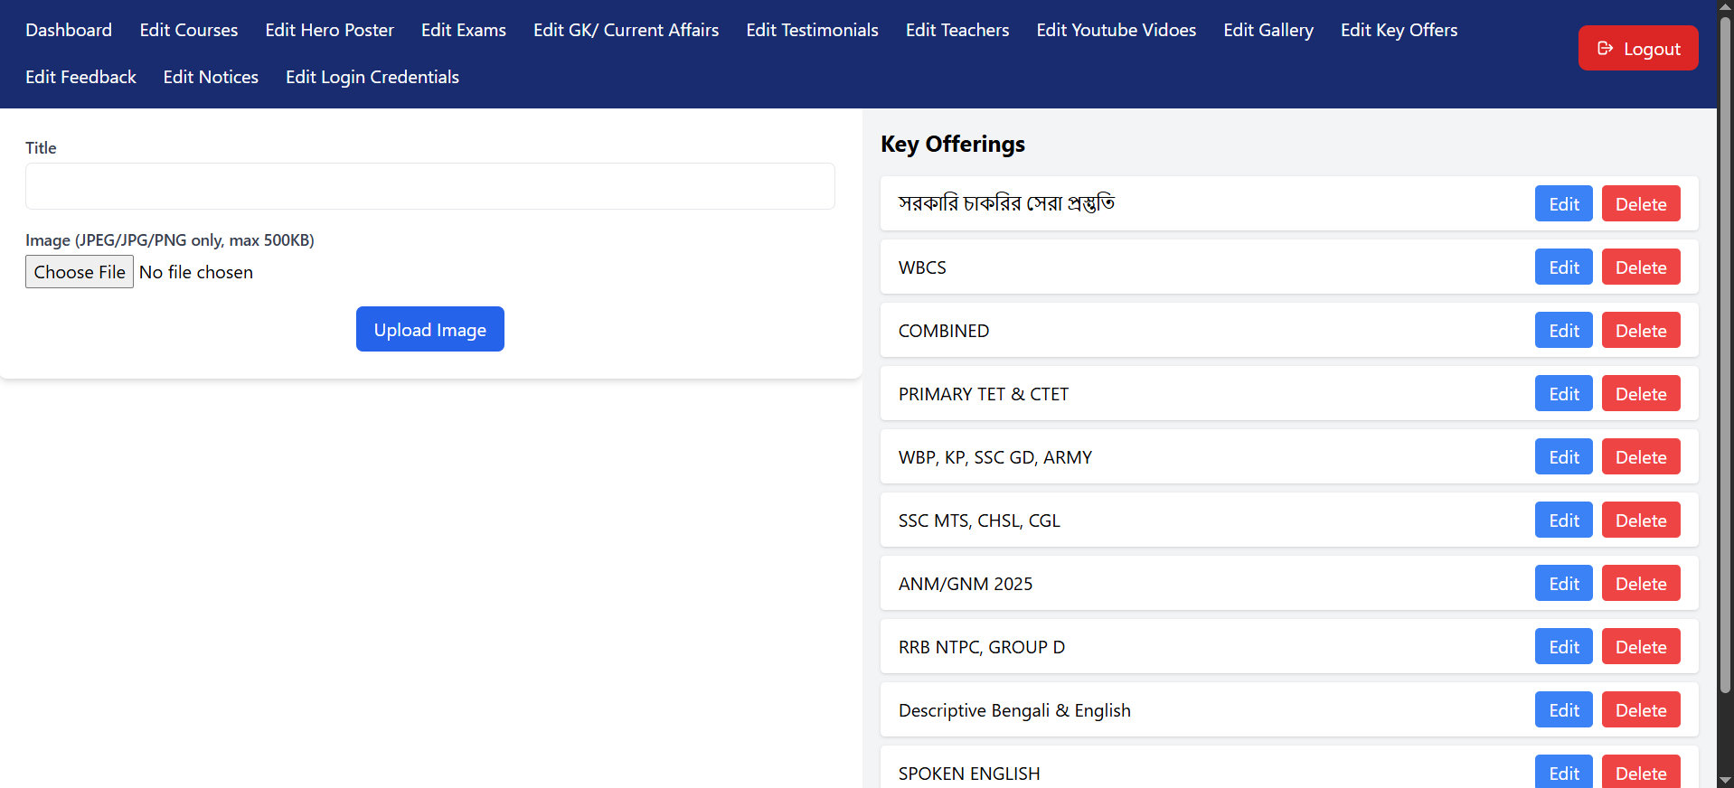The width and height of the screenshot is (1734, 788).
Task: Edit the সরকারি চাকরির সেরা প্রস্তুতি offering
Action: coord(1563,203)
